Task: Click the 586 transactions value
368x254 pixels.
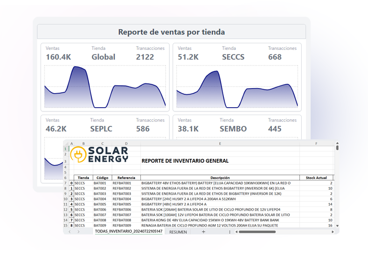Action: (x=143, y=129)
